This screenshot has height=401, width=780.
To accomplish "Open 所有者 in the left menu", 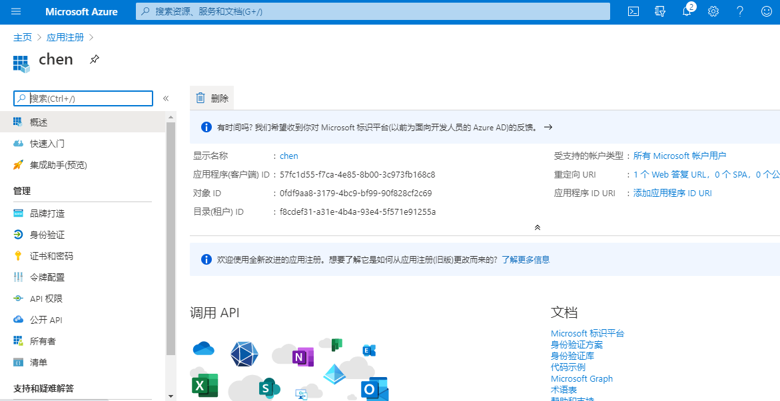I will point(83,342).
